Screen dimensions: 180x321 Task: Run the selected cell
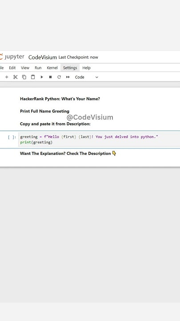42,77
